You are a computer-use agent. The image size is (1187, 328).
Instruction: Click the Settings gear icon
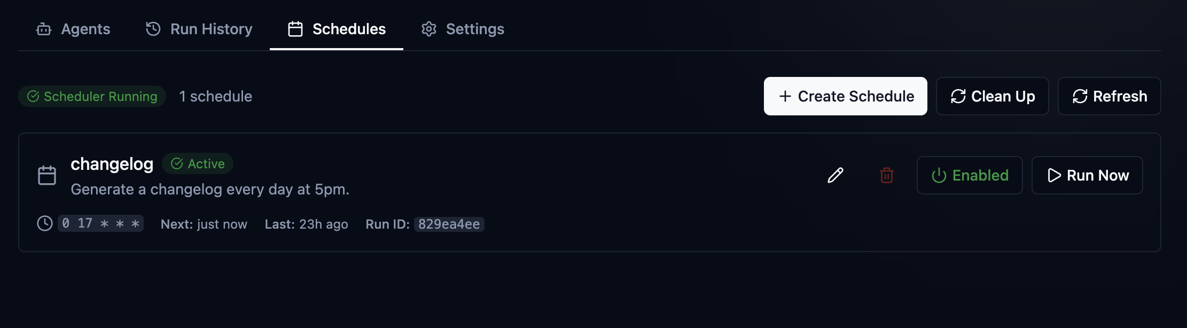[429, 29]
